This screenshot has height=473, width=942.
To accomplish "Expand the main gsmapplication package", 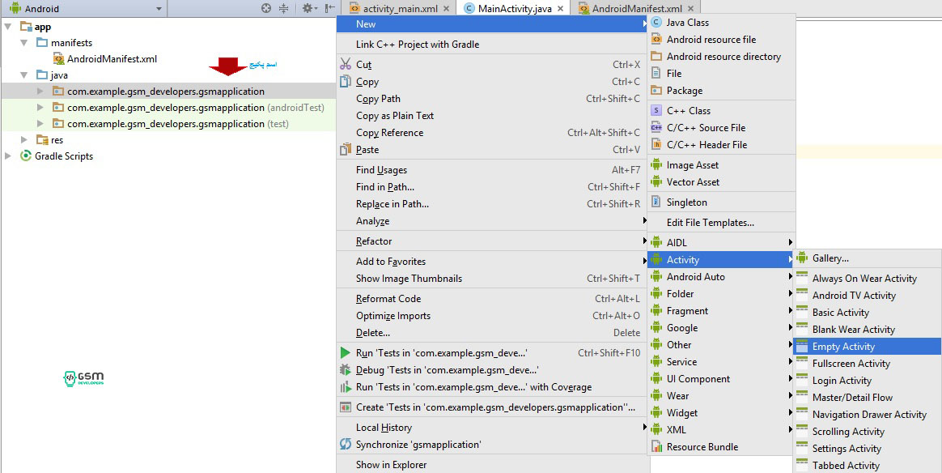I will click(x=40, y=92).
